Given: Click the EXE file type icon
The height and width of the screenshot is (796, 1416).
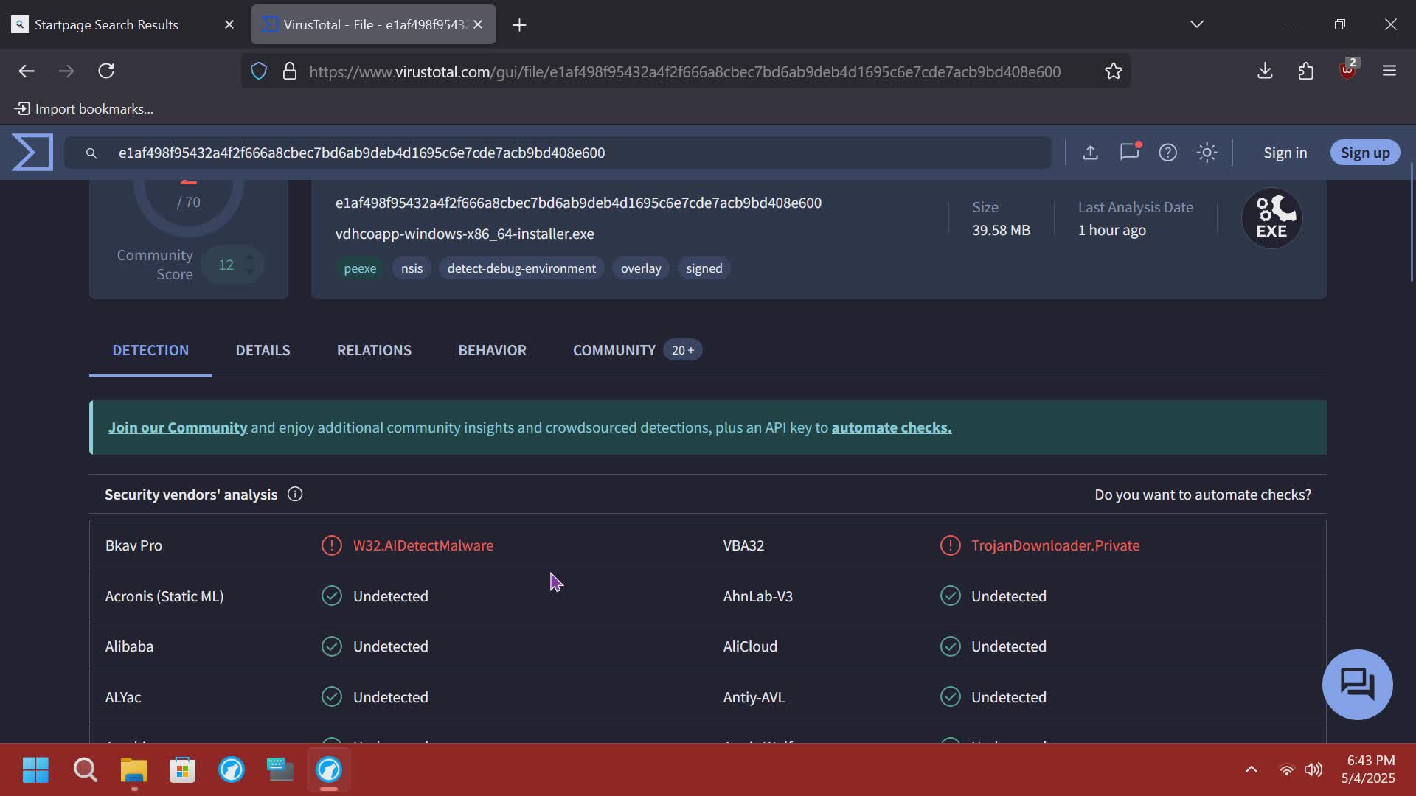Looking at the screenshot, I should click(x=1271, y=218).
